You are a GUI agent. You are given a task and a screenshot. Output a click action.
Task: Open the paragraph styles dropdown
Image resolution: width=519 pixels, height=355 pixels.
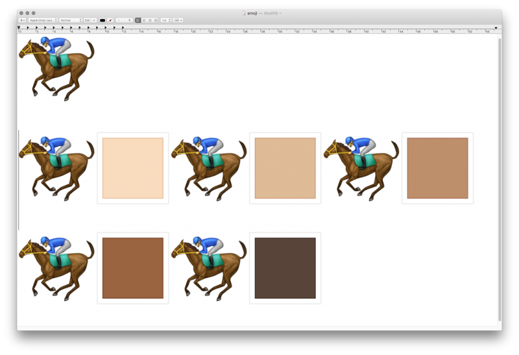point(22,20)
